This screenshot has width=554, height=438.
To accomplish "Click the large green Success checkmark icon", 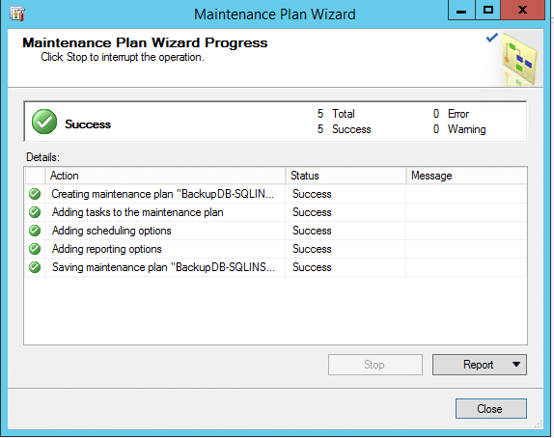I will coord(44,122).
